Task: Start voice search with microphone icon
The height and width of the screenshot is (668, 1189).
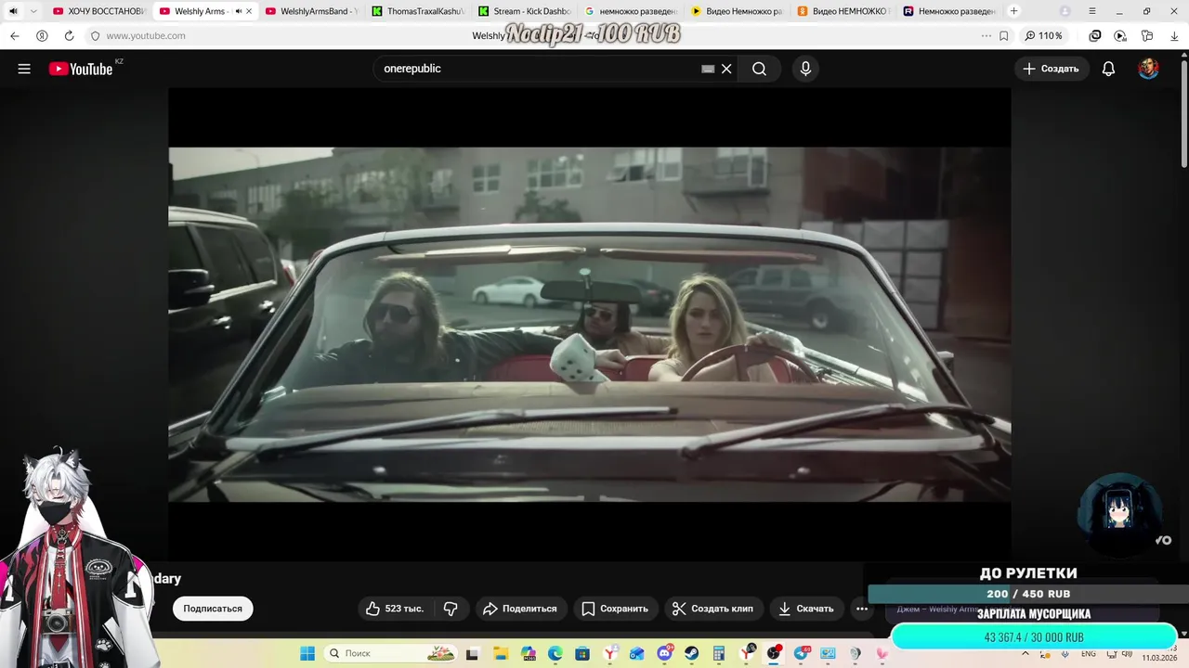Action: (805, 69)
